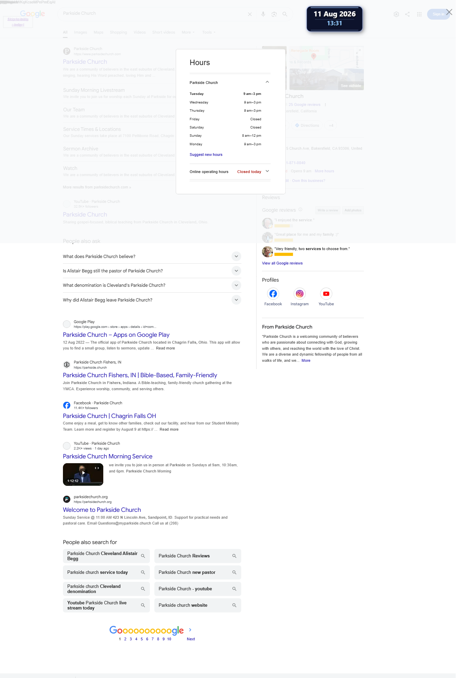The height and width of the screenshot is (678, 461).
Task: Click search icon on "Parkside Church - youtube"
Action: click(x=234, y=589)
